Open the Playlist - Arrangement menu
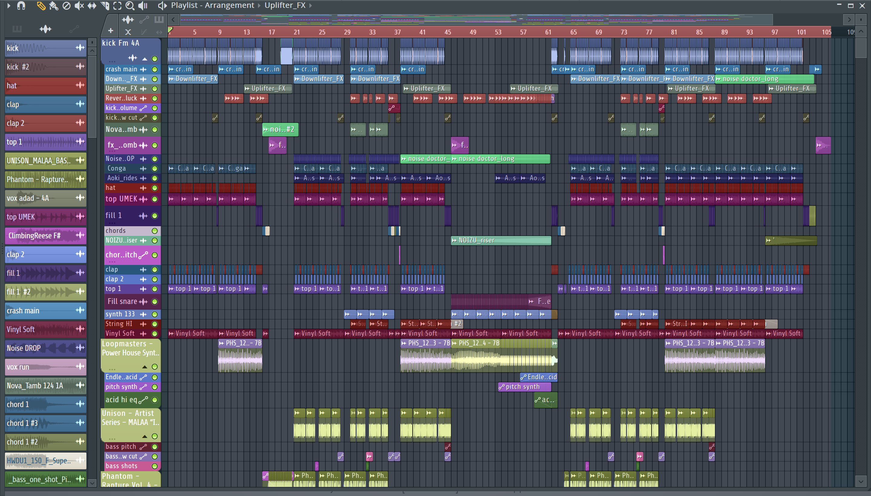Screen dimensions: 871x496 [212, 5]
